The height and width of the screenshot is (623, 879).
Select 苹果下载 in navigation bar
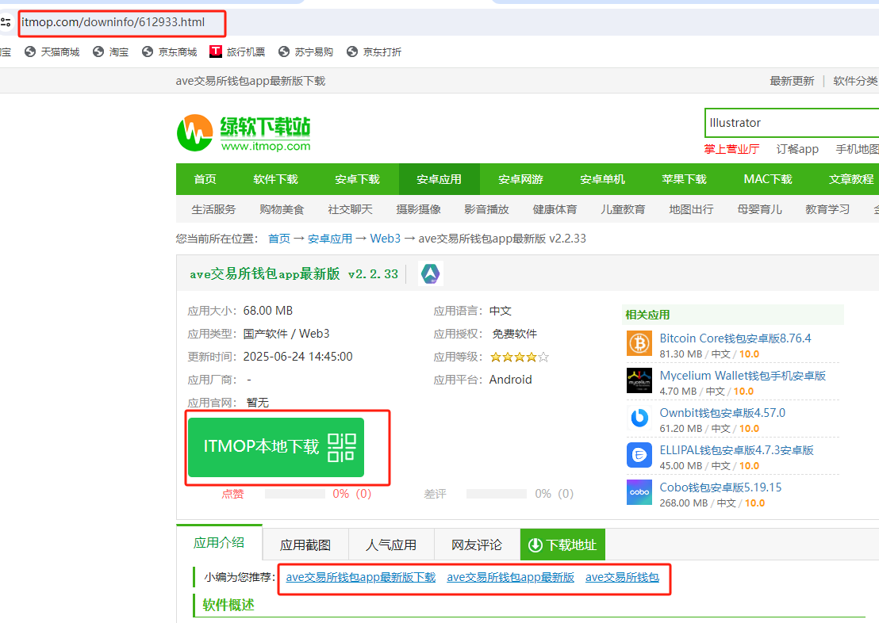[684, 179]
